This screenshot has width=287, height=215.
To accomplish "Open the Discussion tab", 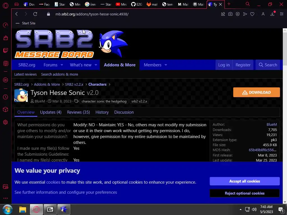I will tap(124, 112).
